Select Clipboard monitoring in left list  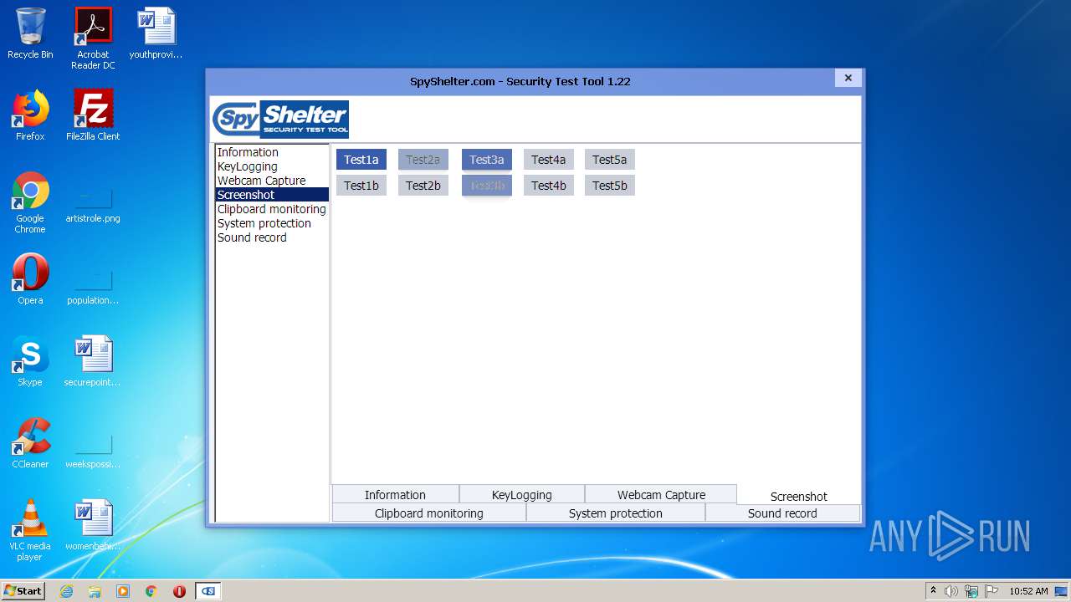click(x=272, y=209)
